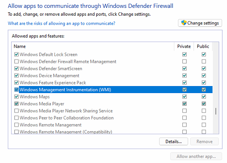Toggle Windows Default Lock Screen name checkbox
Image resolution: width=227 pixels, height=163 pixels.
point(17,55)
